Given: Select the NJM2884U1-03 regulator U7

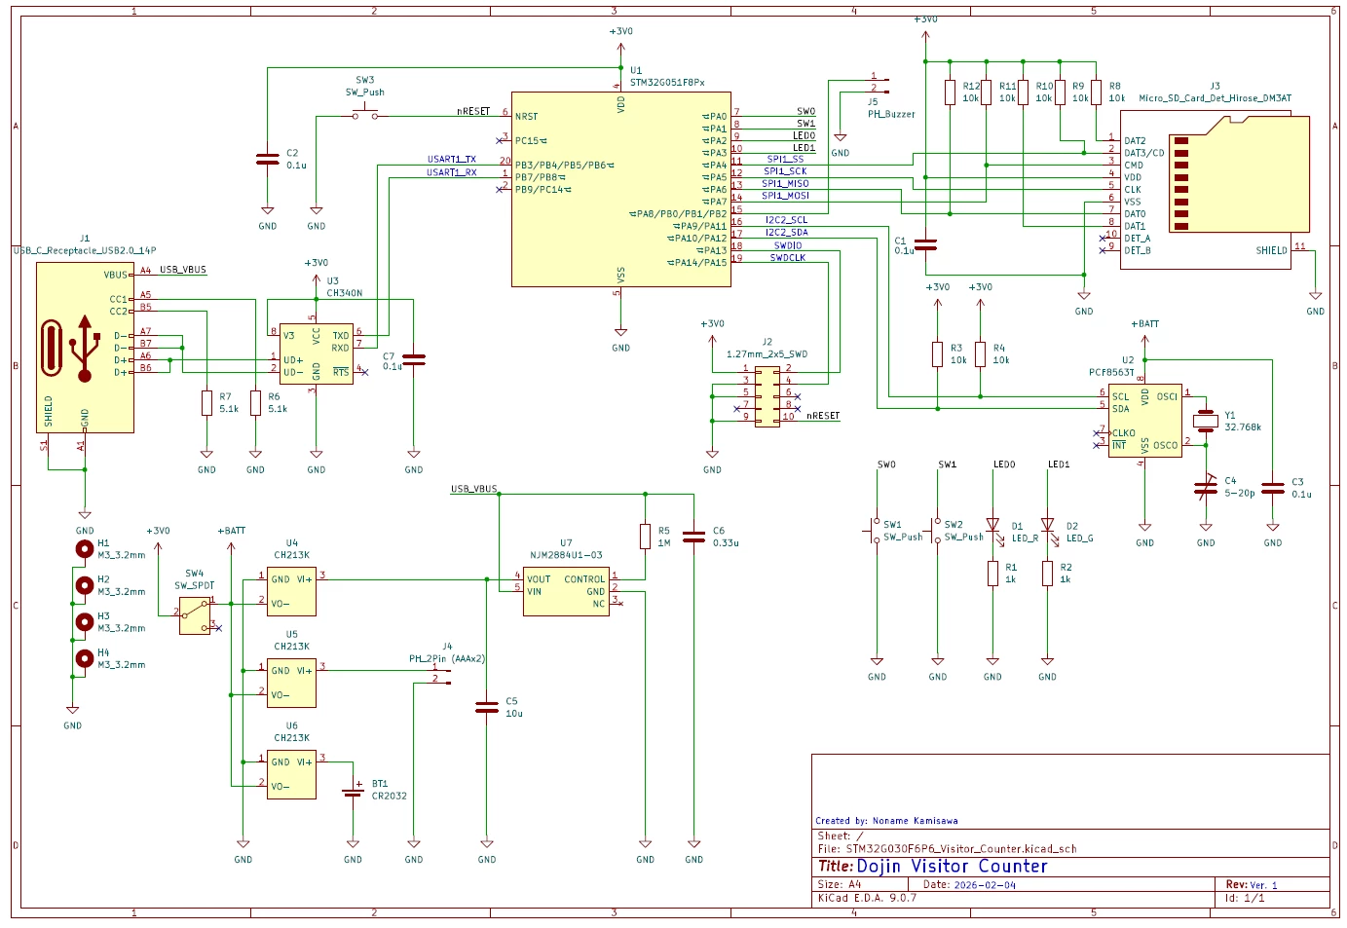Looking at the screenshot, I should pyautogui.click(x=566, y=591).
